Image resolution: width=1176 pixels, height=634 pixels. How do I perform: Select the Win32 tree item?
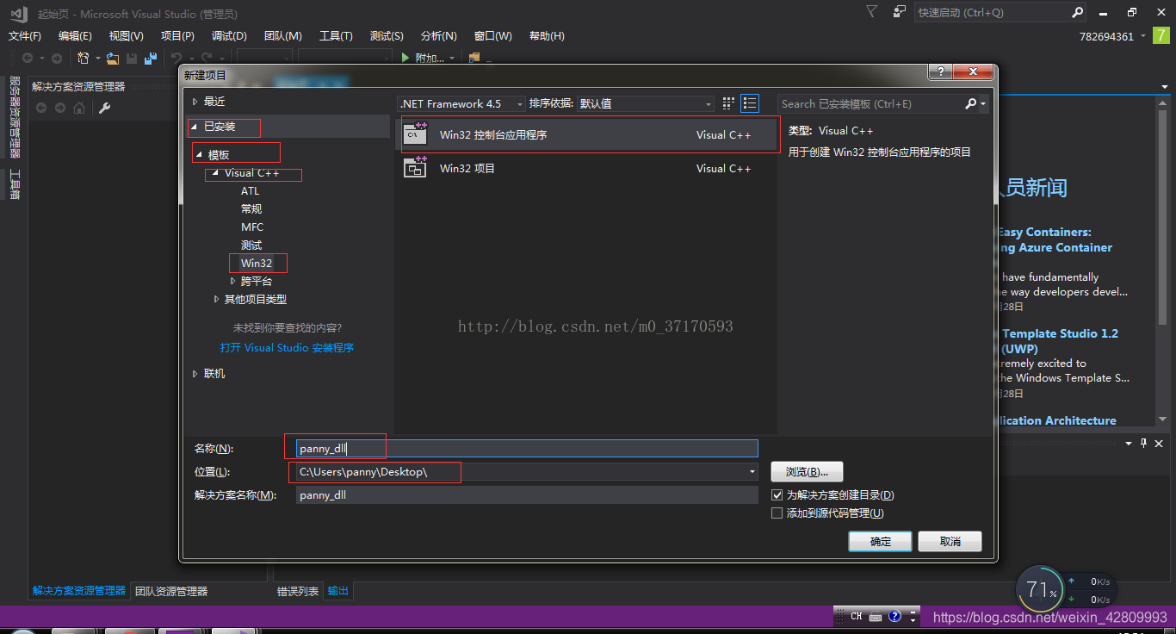point(257,264)
